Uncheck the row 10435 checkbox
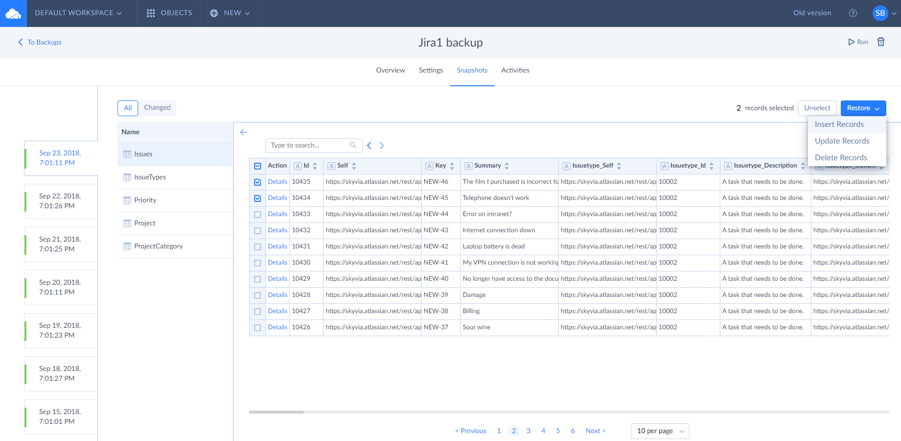The width and height of the screenshot is (901, 441). pos(258,182)
